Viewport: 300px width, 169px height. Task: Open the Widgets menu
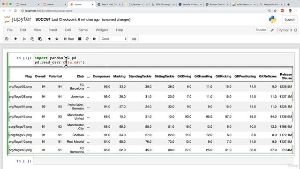[102, 30]
